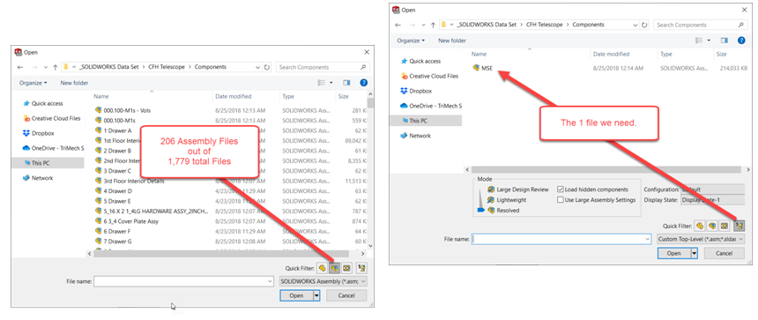Go up one folder in left dialog

click(x=56, y=67)
